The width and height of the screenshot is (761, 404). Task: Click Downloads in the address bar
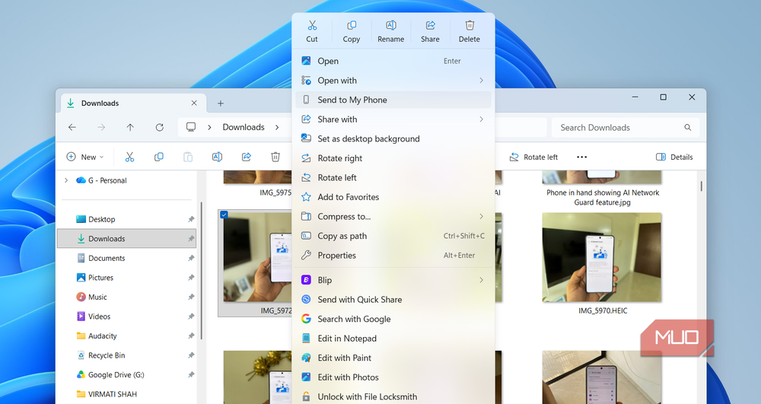[x=244, y=127]
